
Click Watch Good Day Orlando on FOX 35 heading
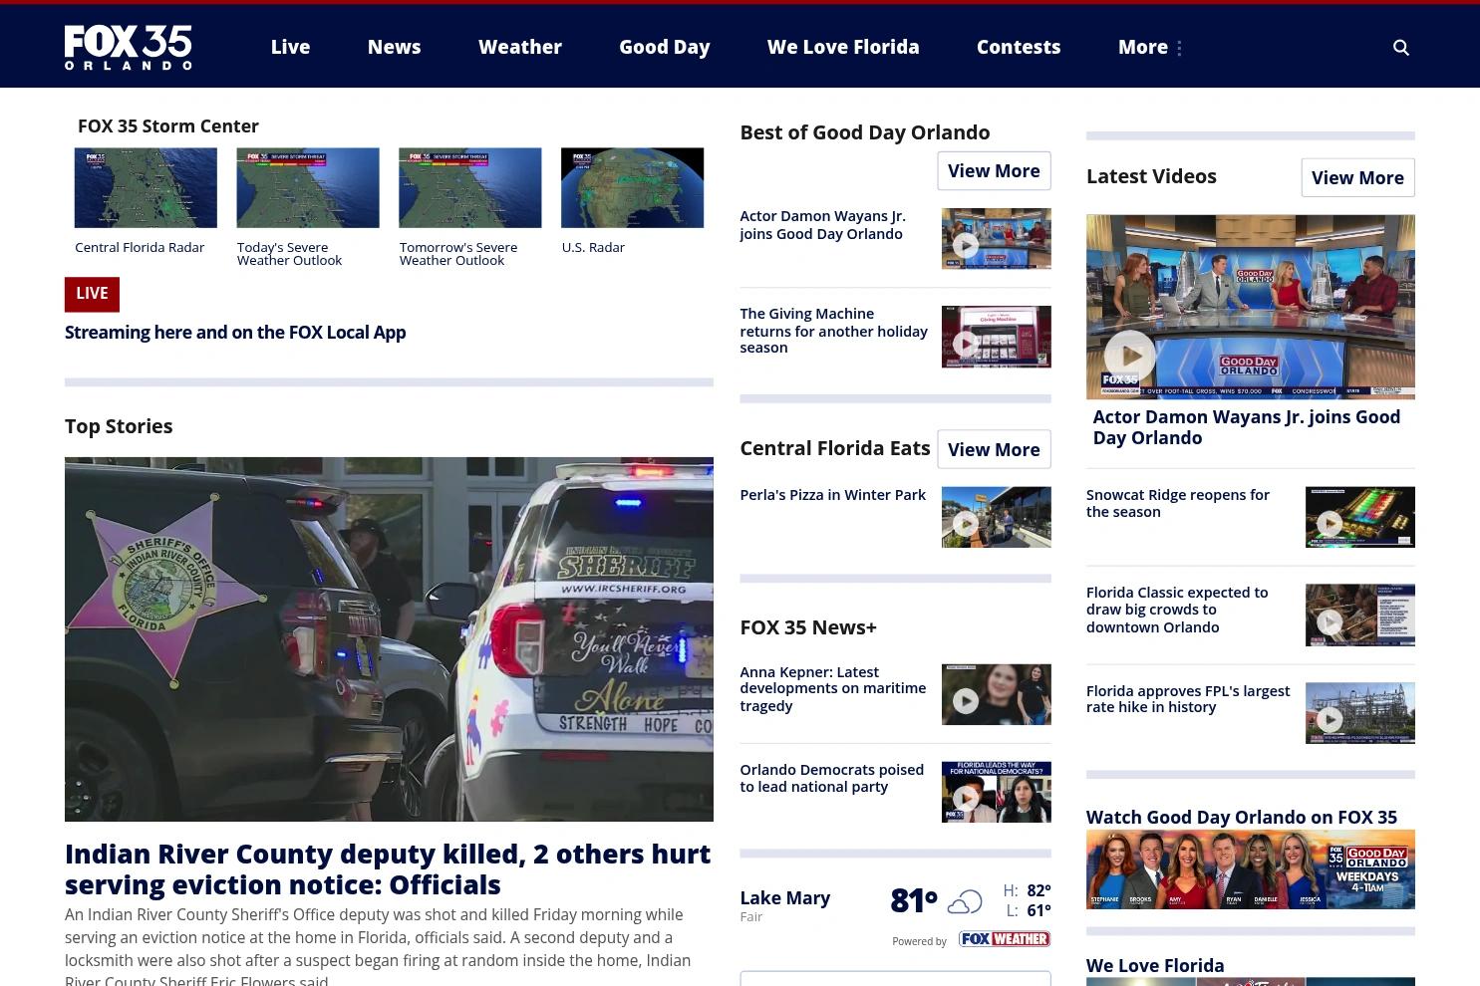(x=1242, y=818)
